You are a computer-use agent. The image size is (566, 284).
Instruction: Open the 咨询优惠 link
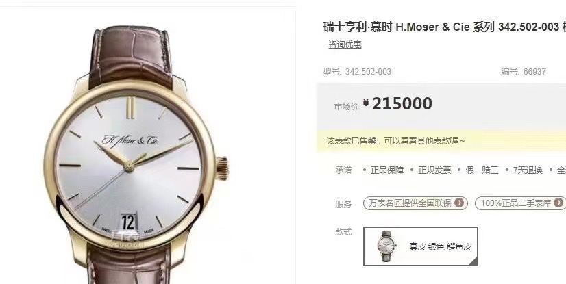[x=345, y=44]
